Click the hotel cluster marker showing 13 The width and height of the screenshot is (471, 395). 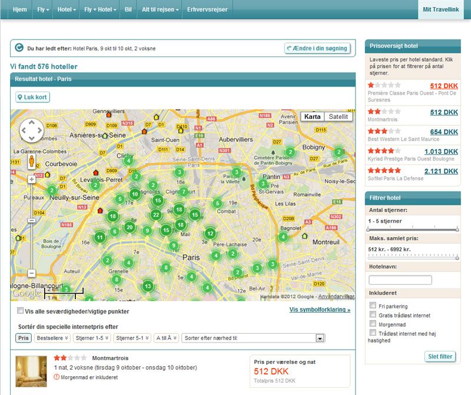[x=148, y=287]
